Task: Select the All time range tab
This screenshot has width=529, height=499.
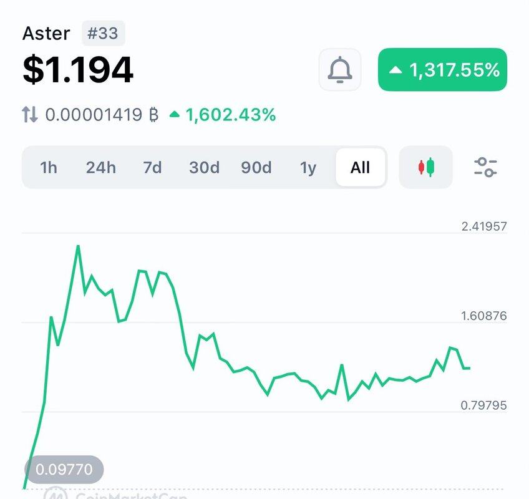Action: 360,167
